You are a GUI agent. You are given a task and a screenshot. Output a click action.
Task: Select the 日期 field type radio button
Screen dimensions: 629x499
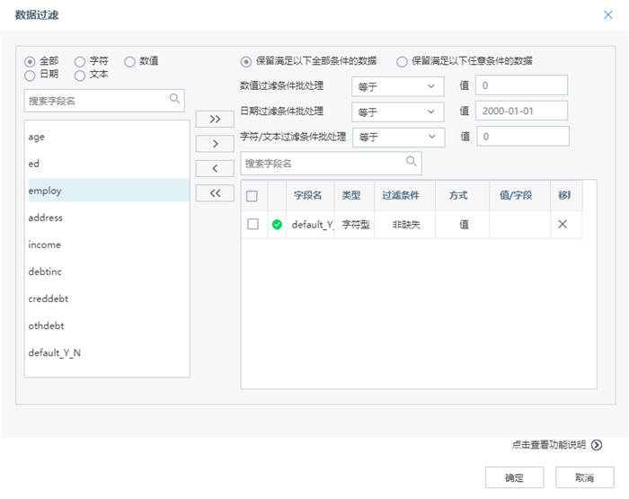tap(31, 75)
